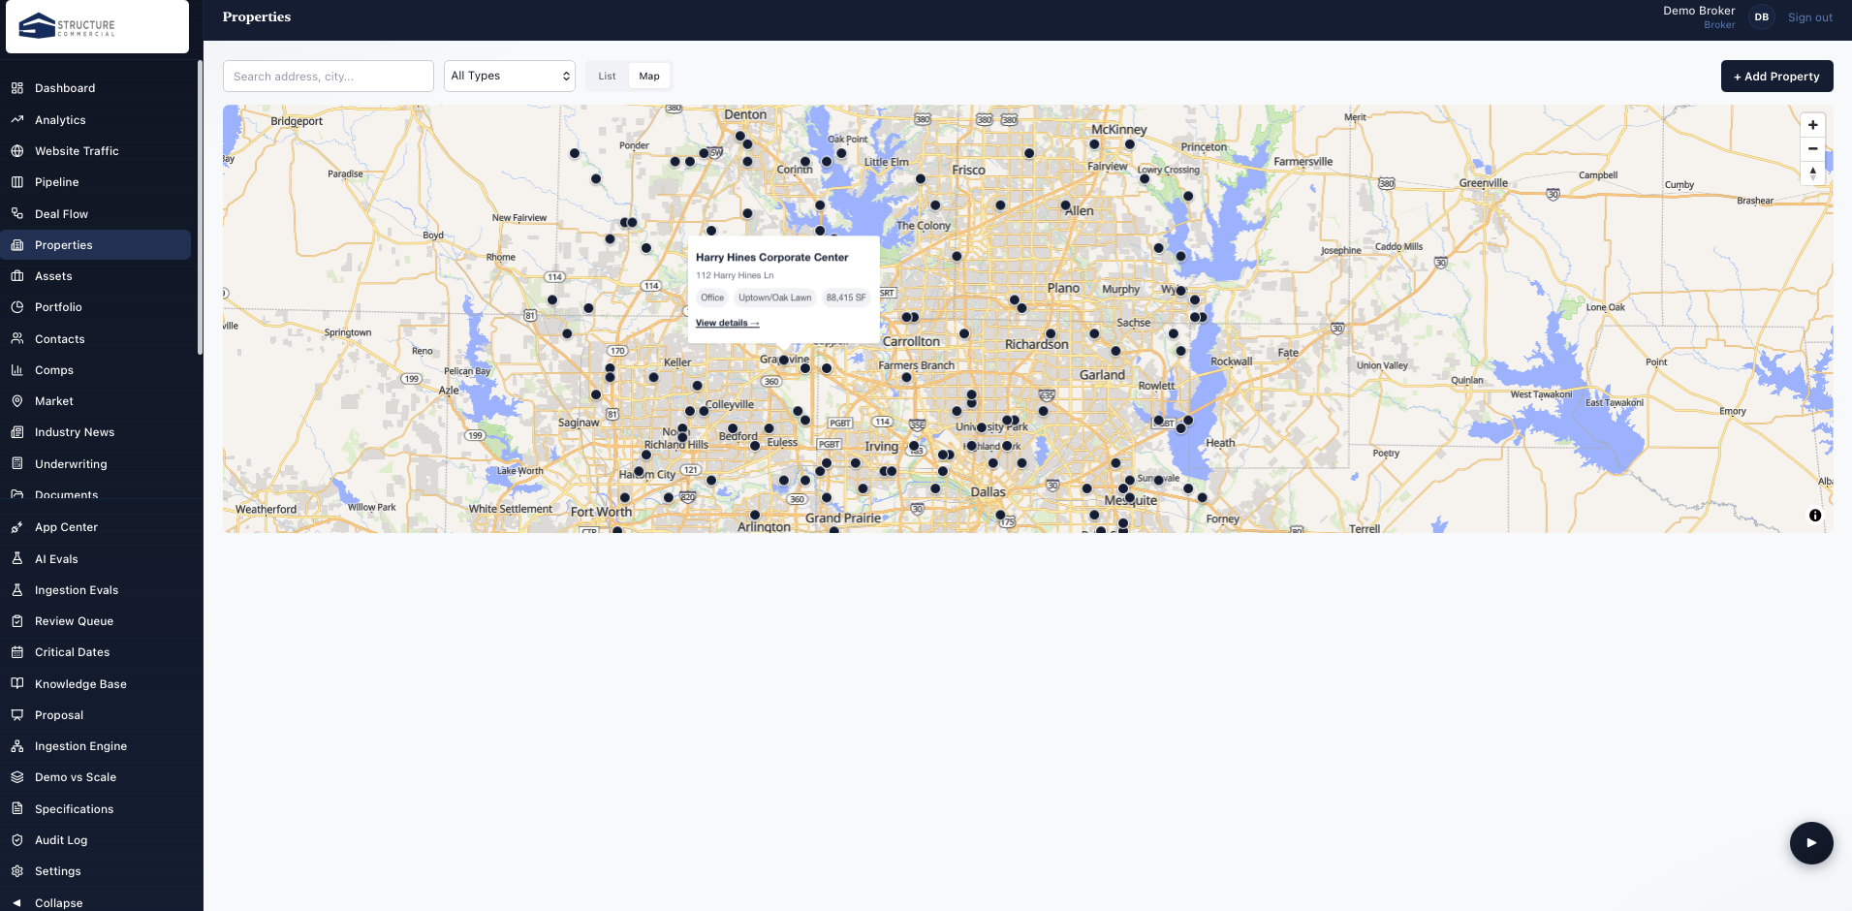The height and width of the screenshot is (911, 1852).
Task: Open the All Types filter dropdown
Action: coord(510,76)
